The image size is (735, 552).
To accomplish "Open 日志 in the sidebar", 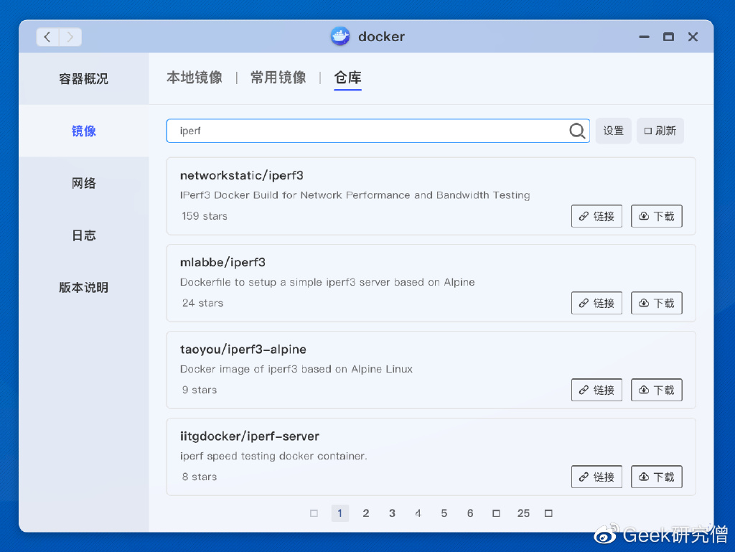I will tap(84, 235).
